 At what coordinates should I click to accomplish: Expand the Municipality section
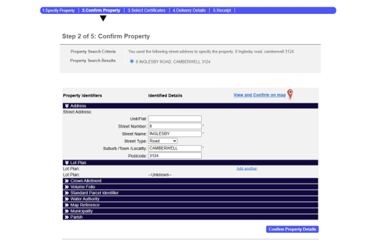click(x=191, y=211)
